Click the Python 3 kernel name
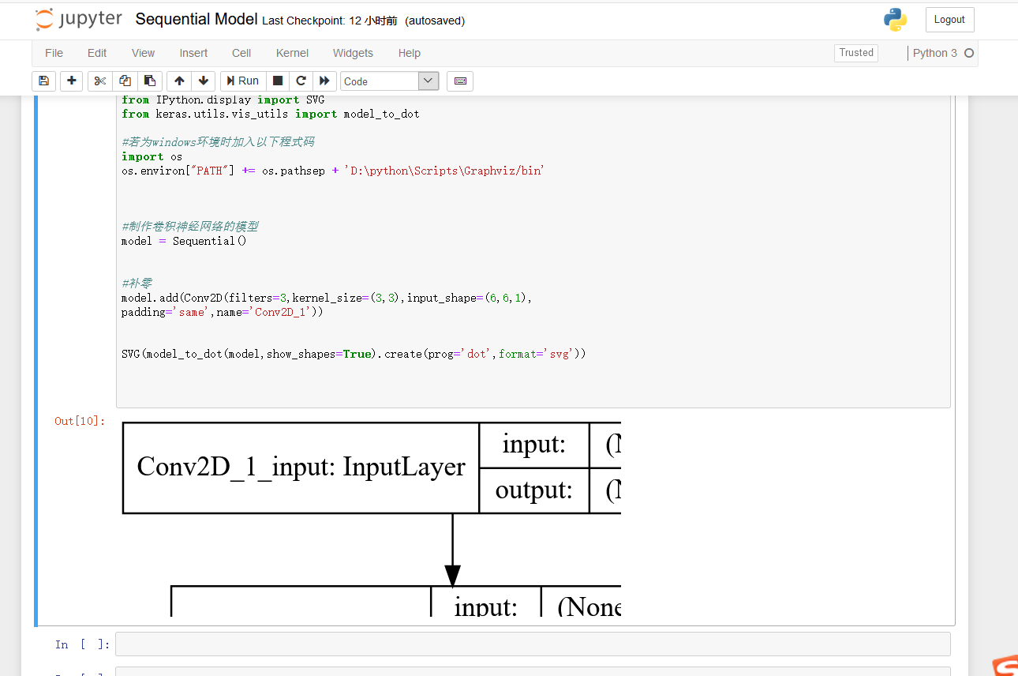 coord(934,53)
